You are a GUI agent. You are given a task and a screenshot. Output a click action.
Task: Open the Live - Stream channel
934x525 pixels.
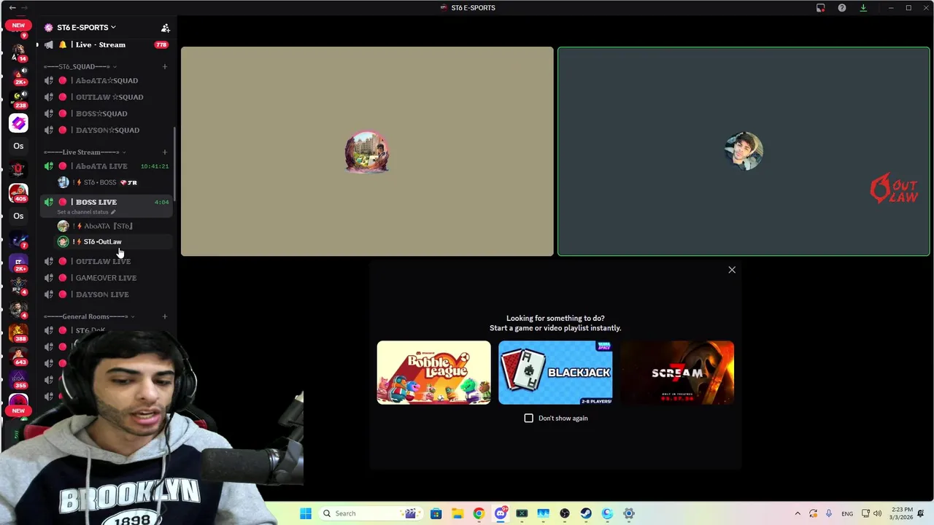(x=101, y=44)
